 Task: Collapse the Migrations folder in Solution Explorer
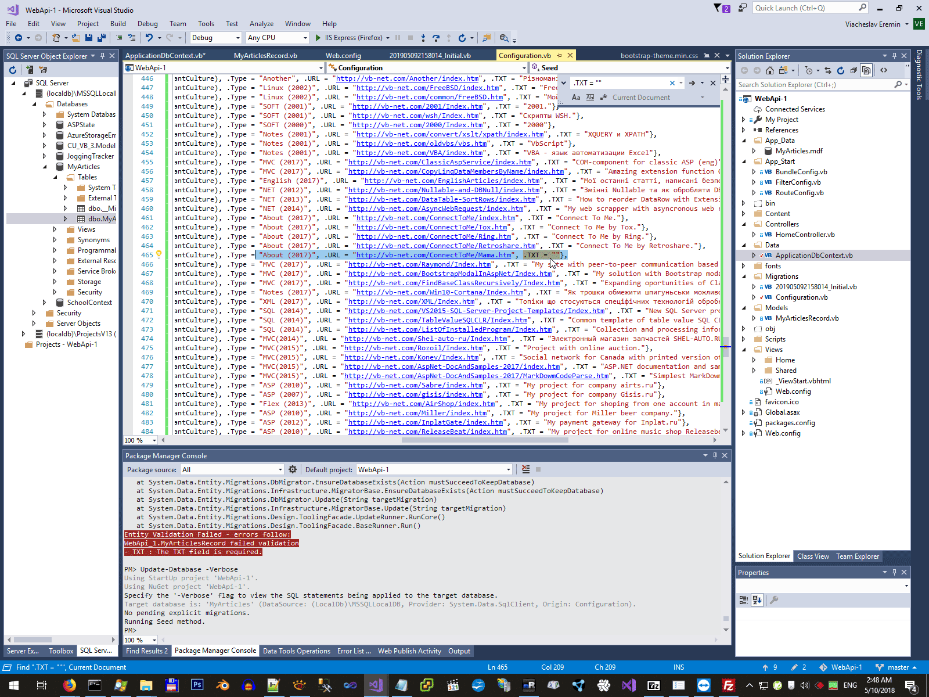[744, 276]
